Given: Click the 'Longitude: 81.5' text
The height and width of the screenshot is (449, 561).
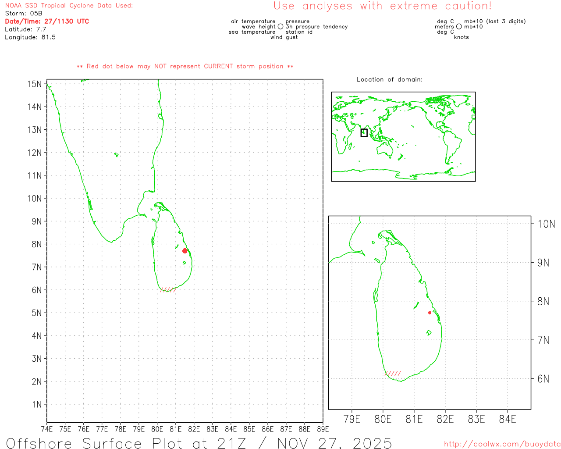Looking at the screenshot, I should (x=30, y=37).
